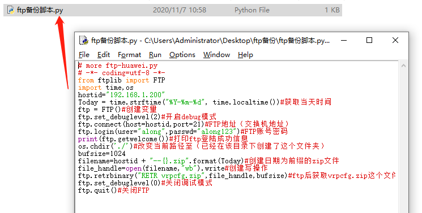The height and width of the screenshot is (213, 422).
Task: Click the file date 2020/11/7 10:58
Action: (180, 10)
